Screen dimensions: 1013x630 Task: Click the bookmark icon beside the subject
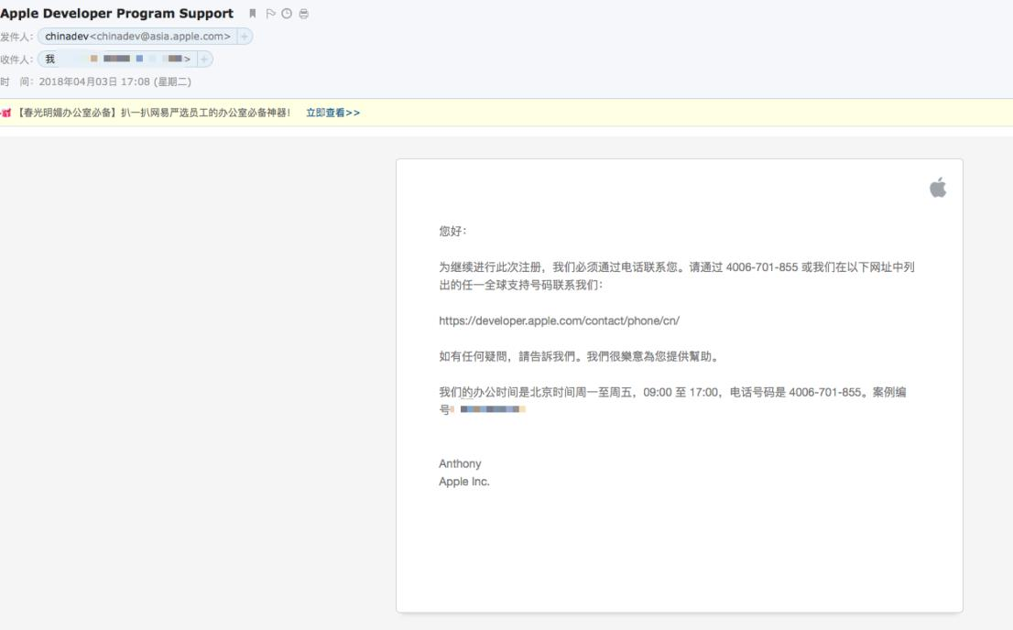(253, 14)
